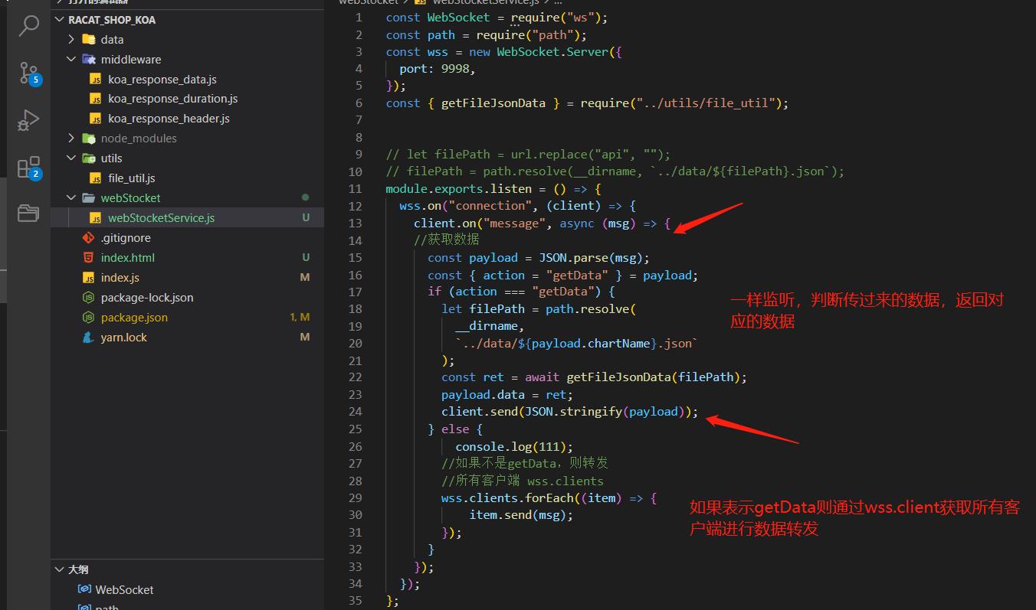The width and height of the screenshot is (1036, 610).
Task: Click the JS icon of koa_response_duration.js
Action: coord(95,99)
